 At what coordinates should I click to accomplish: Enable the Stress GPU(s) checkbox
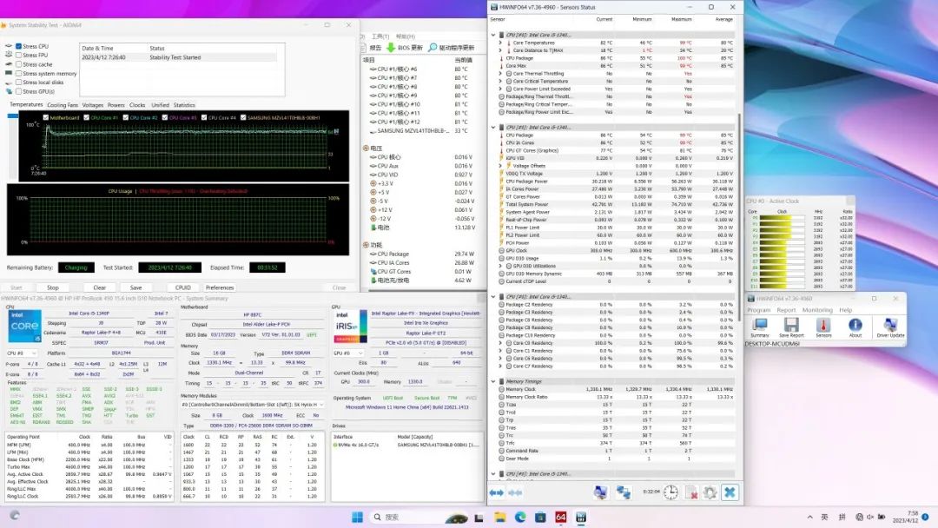(x=18, y=91)
